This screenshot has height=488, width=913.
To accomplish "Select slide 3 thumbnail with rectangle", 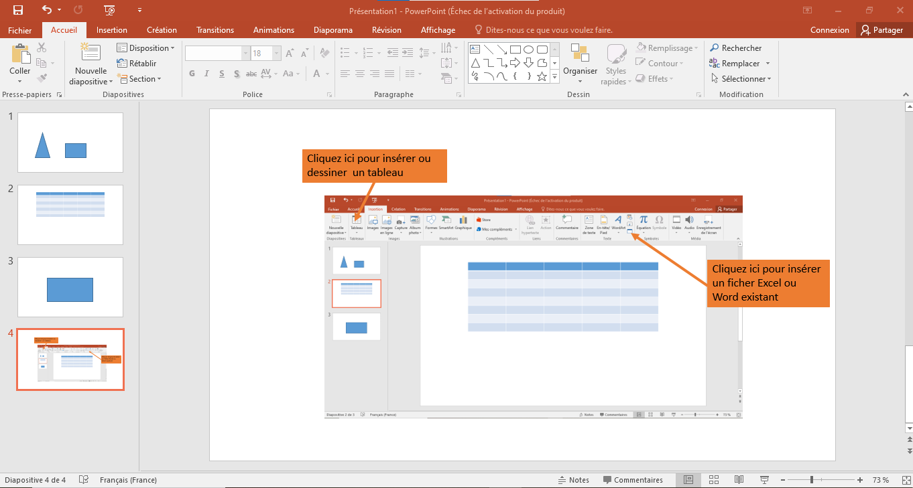I will [x=70, y=287].
